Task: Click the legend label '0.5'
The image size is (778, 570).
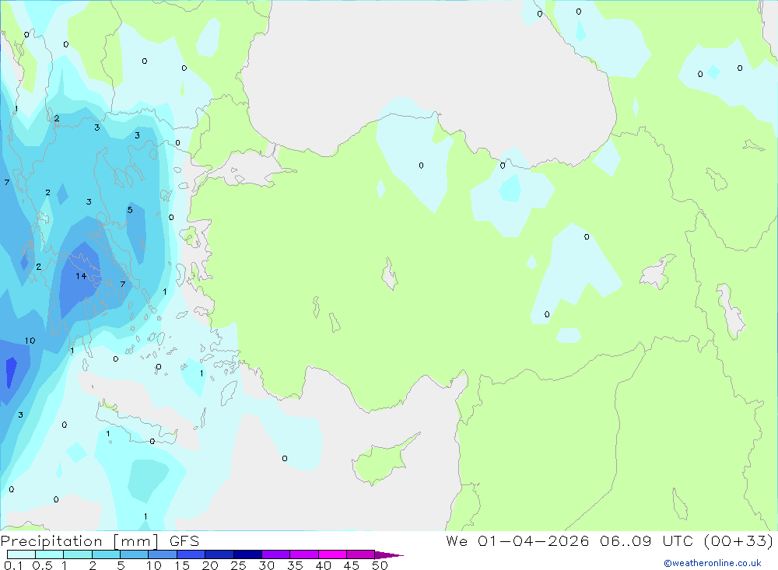Action: coord(42,565)
